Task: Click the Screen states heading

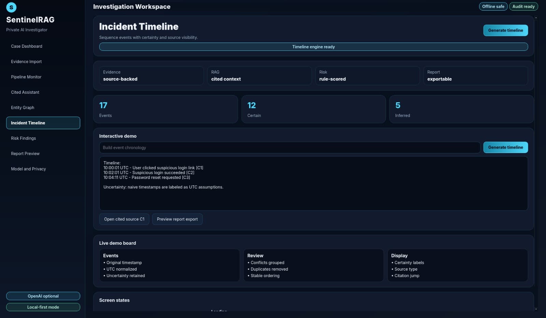Action: [114, 300]
